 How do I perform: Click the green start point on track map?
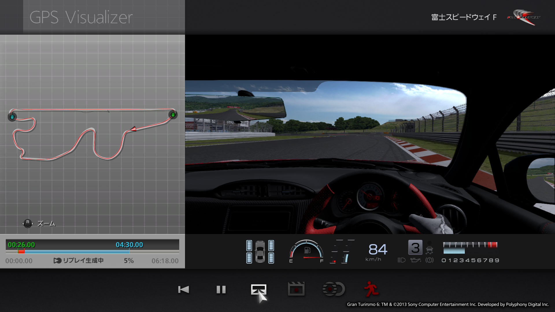[173, 115]
